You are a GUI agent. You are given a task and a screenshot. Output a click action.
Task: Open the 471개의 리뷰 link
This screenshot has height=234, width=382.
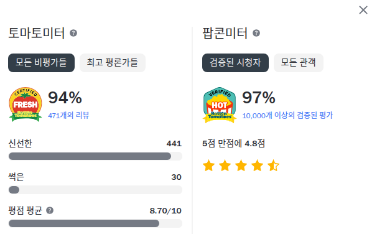[68, 115]
